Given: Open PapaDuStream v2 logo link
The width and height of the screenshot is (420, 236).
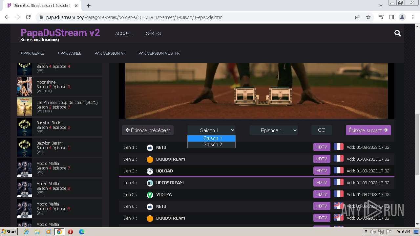Looking at the screenshot, I should point(60,32).
